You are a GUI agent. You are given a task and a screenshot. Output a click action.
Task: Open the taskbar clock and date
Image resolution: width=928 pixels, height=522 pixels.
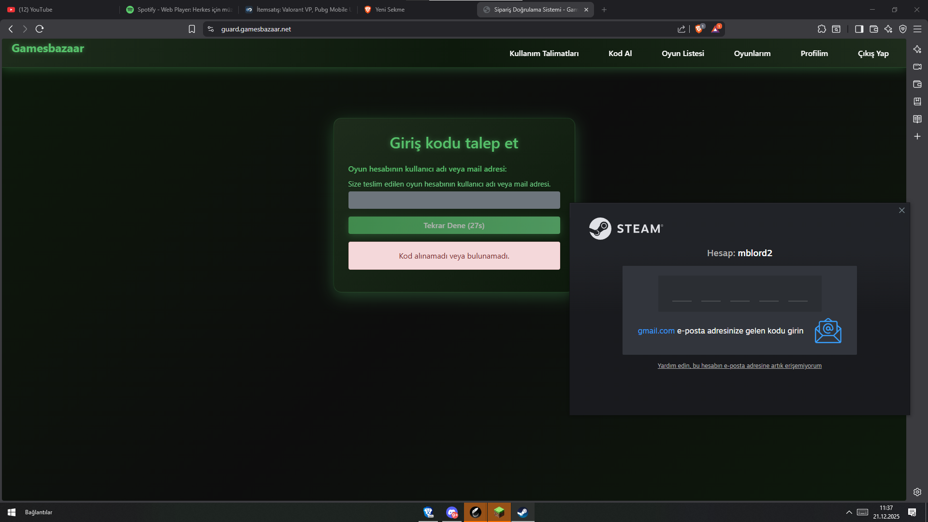(886, 512)
